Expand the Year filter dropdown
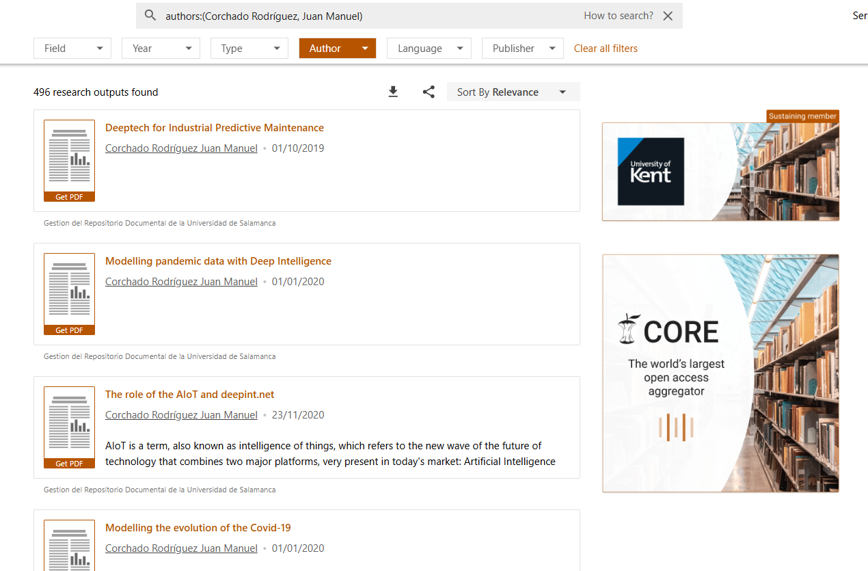 point(161,49)
